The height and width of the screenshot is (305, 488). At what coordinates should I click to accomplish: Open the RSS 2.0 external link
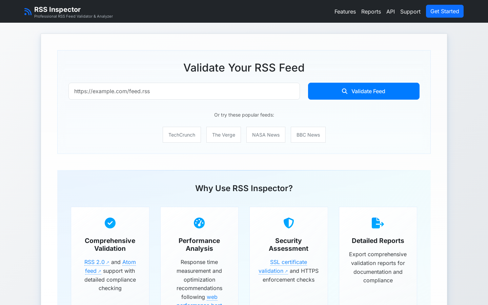(x=97, y=262)
